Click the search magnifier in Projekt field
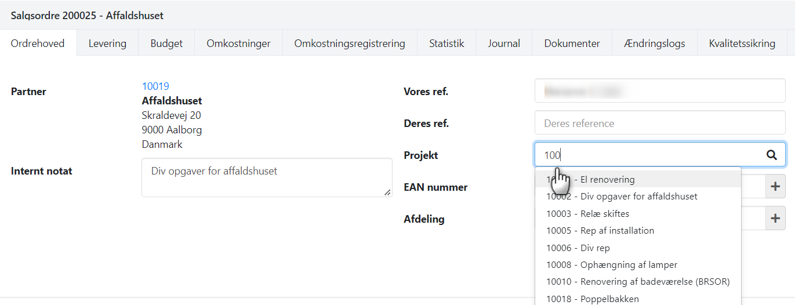The height and width of the screenshot is (305, 795). click(771, 155)
